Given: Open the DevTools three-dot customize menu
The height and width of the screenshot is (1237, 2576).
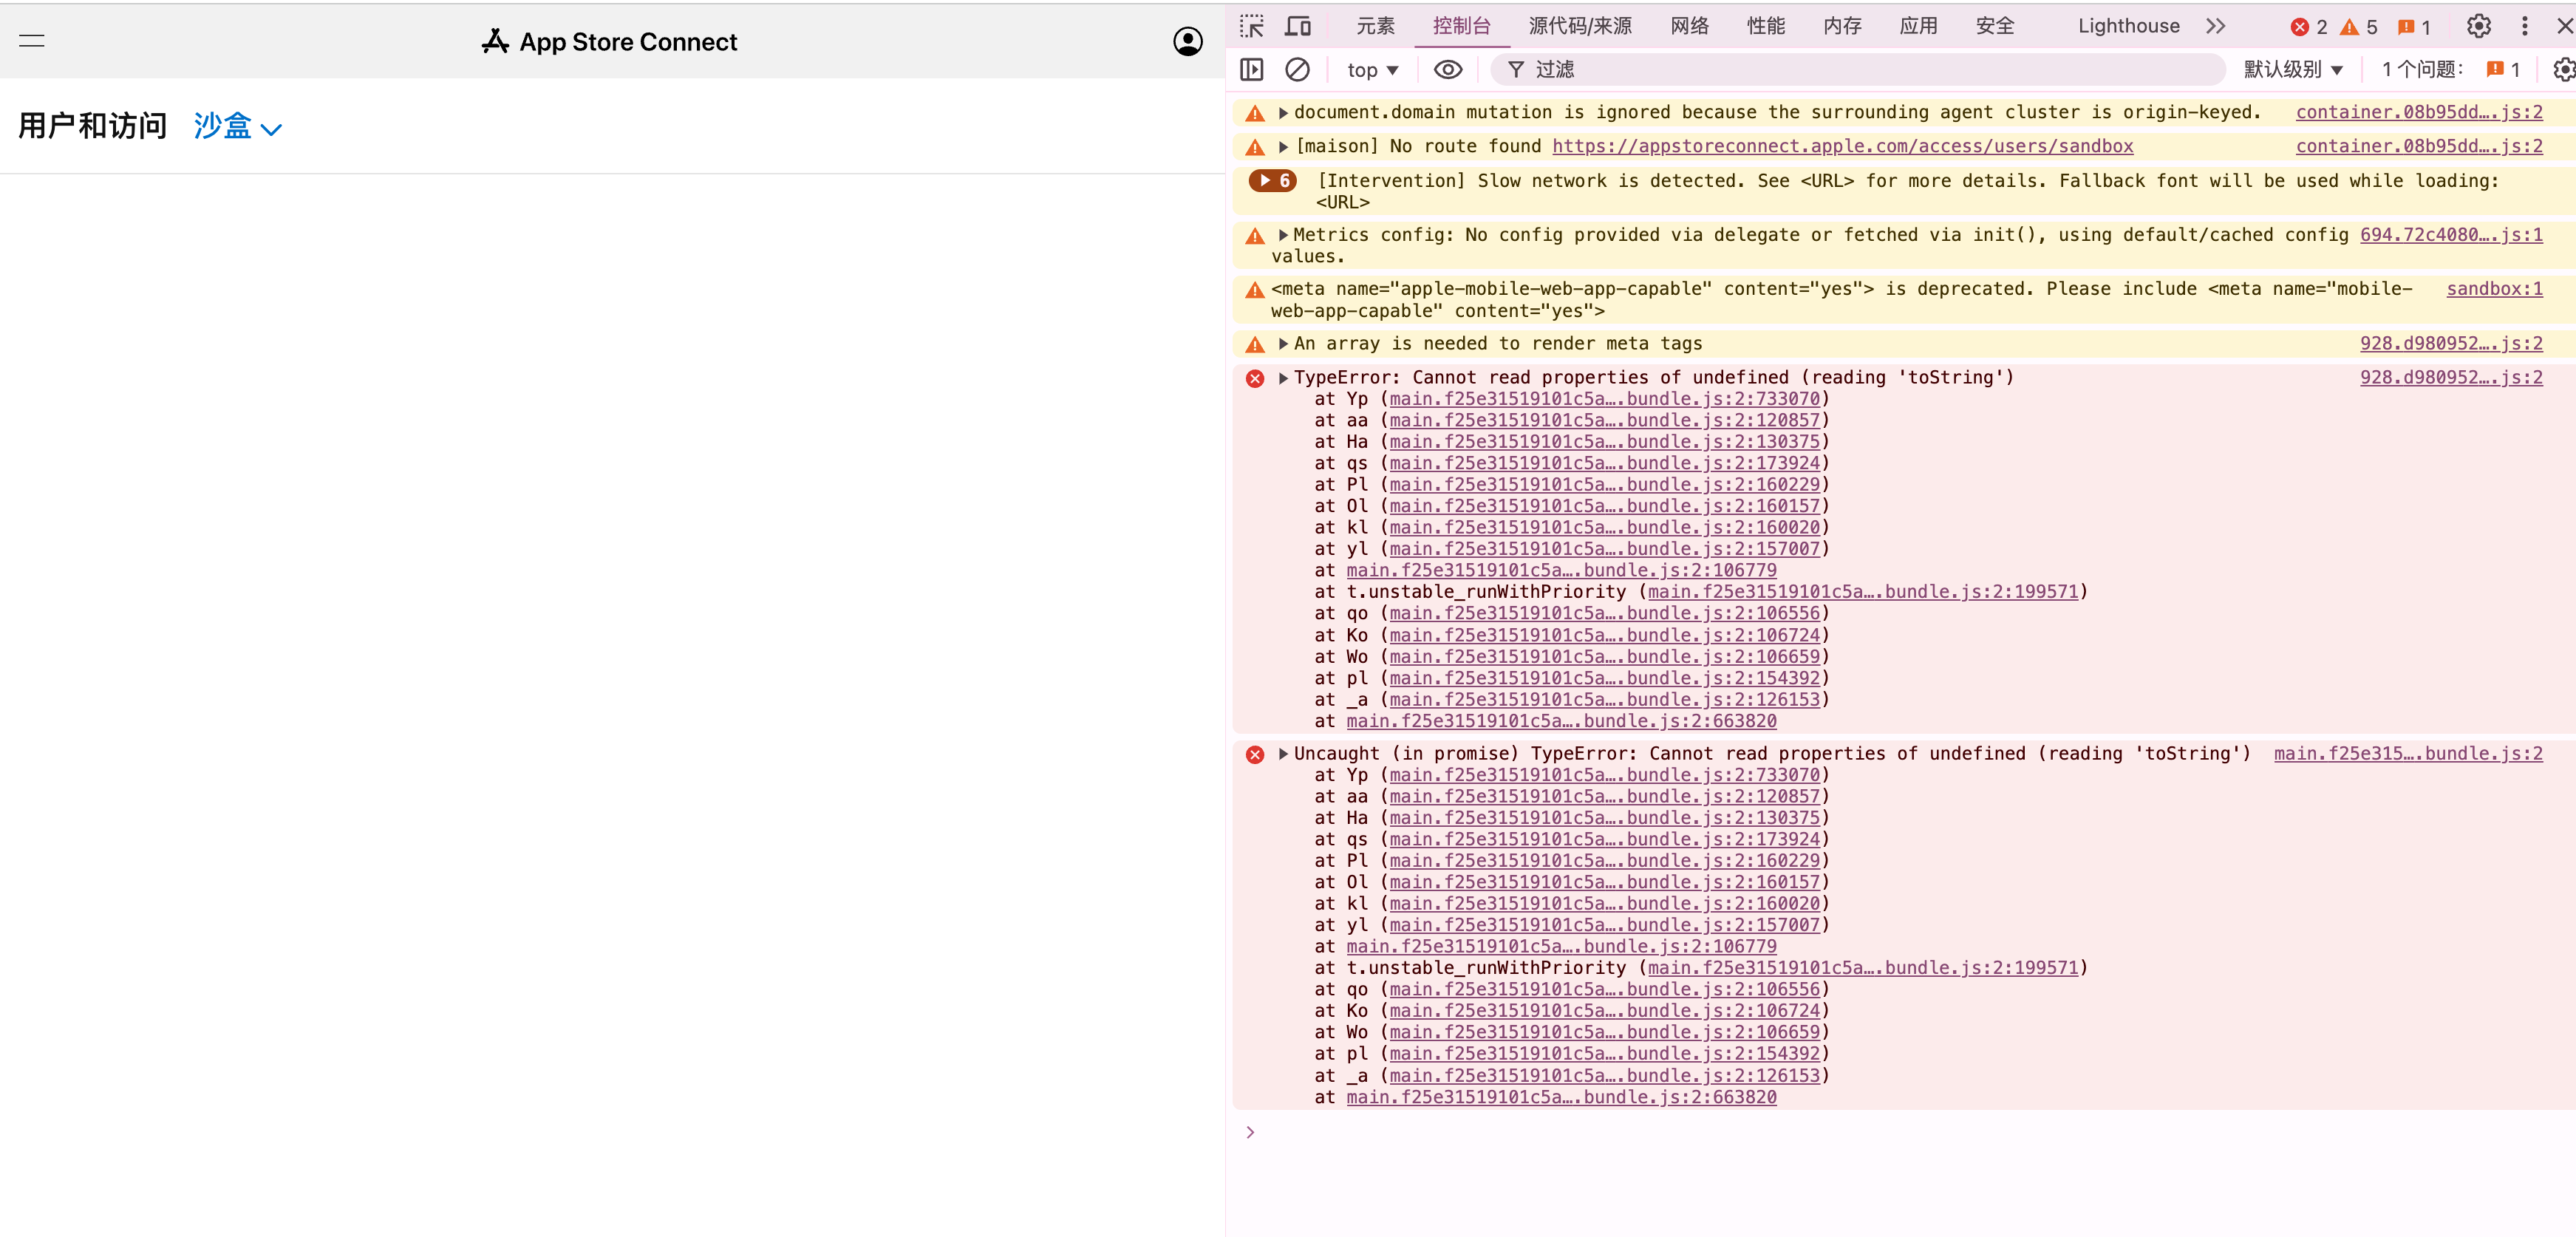Looking at the screenshot, I should [2524, 26].
